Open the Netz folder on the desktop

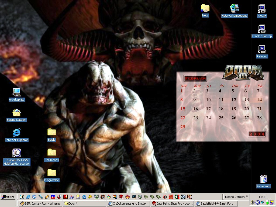pos(205,11)
